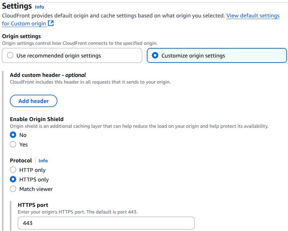
Task: Click the Add custom header section label
Action: pyautogui.click(x=48, y=75)
